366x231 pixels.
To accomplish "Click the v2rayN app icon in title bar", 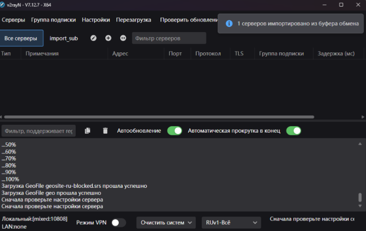I will [2, 5].
